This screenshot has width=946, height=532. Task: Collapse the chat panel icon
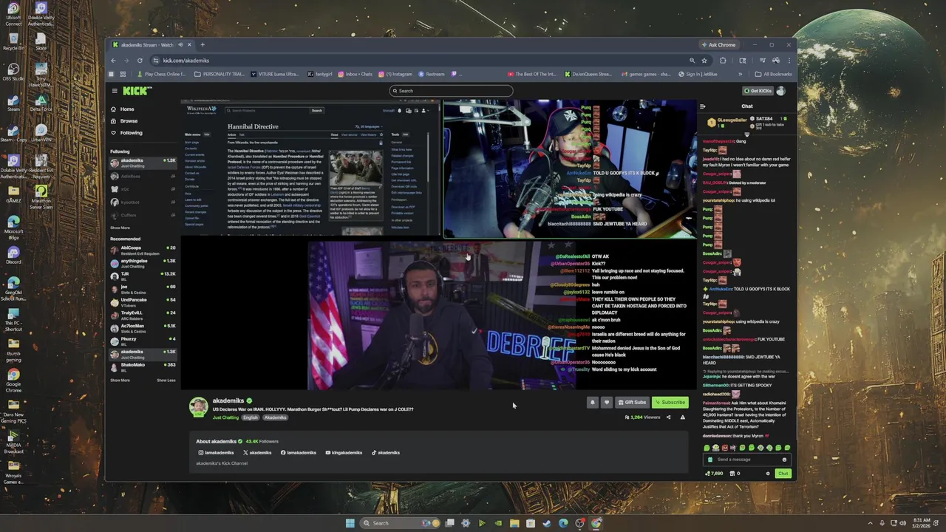pos(703,106)
